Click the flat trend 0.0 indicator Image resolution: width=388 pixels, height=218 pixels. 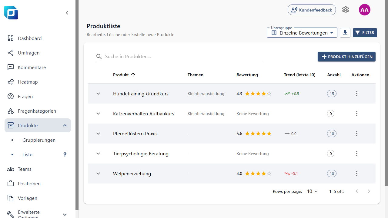290,134
